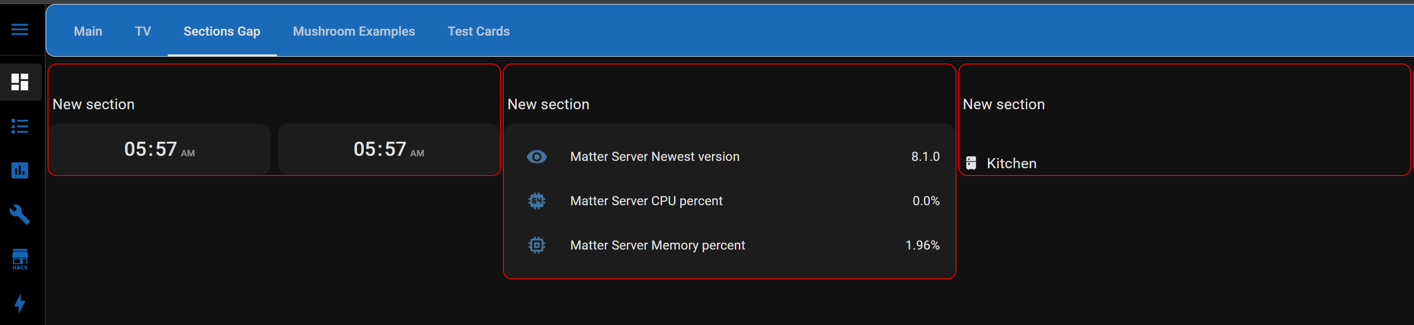The width and height of the screenshot is (1414, 325).
Task: Open the History chart sidebar icon
Action: tap(20, 171)
